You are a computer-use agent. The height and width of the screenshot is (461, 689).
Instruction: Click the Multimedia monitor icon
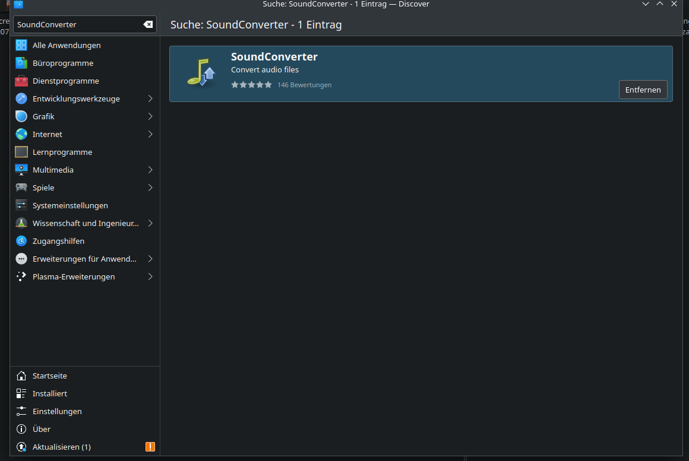tap(21, 170)
